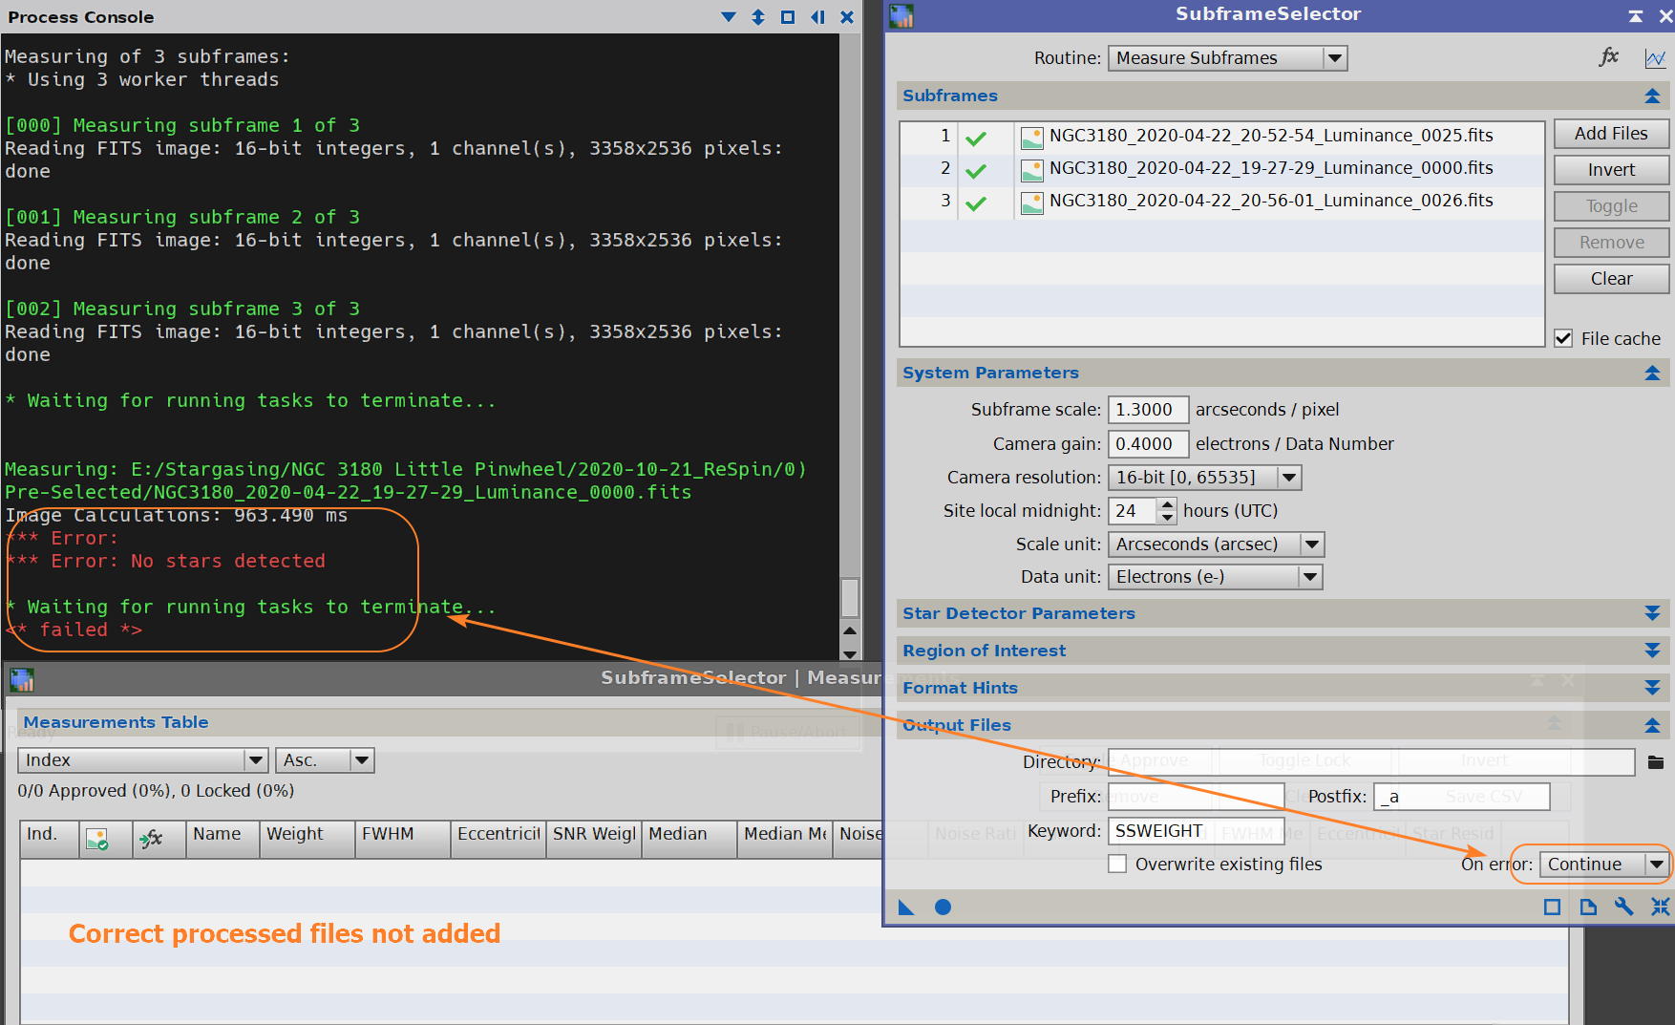
Task: Click the SubframeSelector title bar app icon
Action: [x=901, y=15]
